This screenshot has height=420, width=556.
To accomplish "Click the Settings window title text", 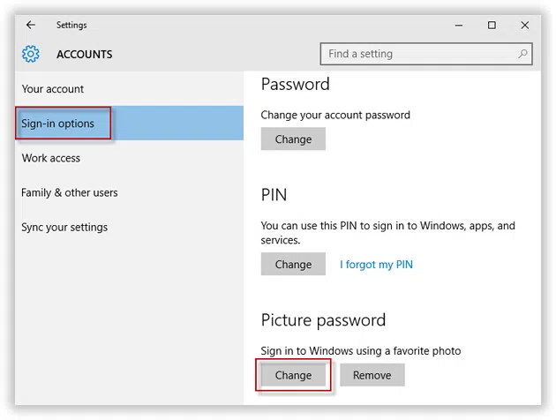I will click(71, 26).
